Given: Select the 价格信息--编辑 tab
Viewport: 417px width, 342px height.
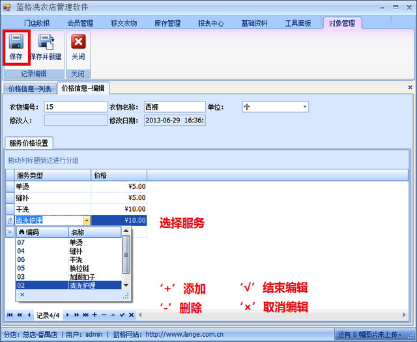Looking at the screenshot, I should 83,89.
